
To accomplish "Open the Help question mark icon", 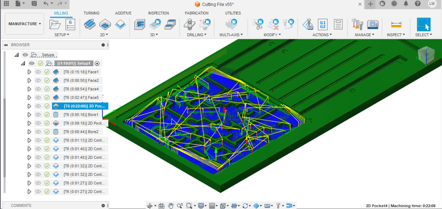I will [x=418, y=4].
